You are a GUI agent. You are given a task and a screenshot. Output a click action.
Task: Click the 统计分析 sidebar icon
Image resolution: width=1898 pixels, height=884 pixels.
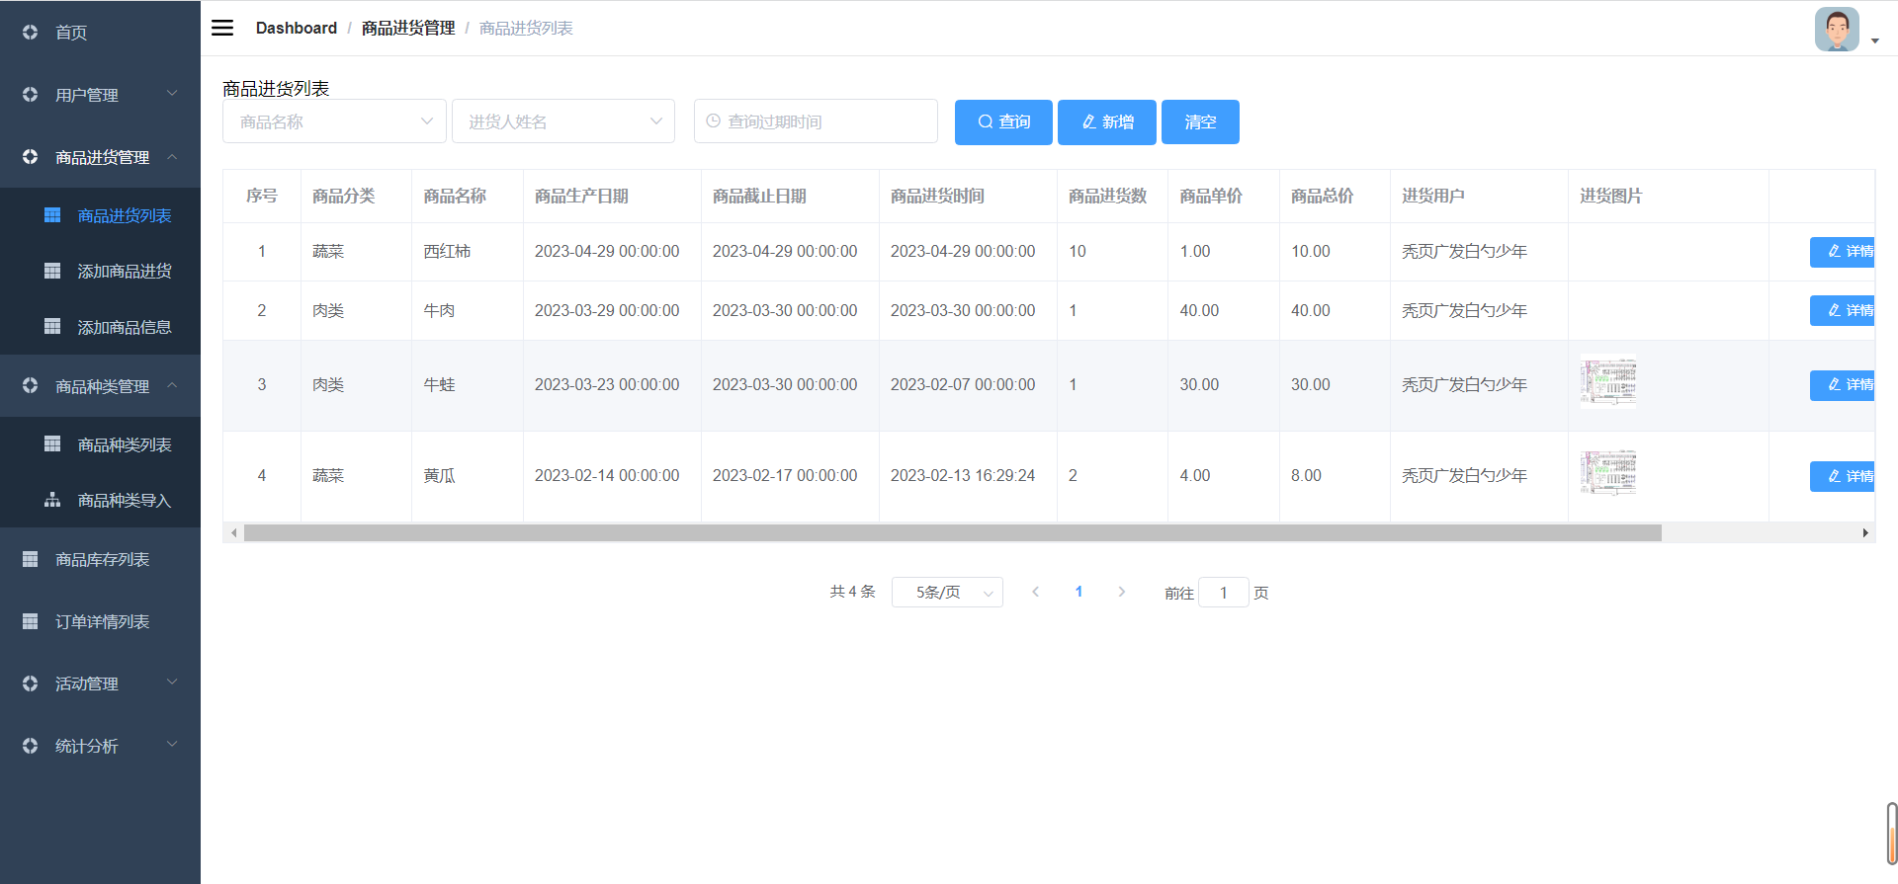tap(30, 745)
